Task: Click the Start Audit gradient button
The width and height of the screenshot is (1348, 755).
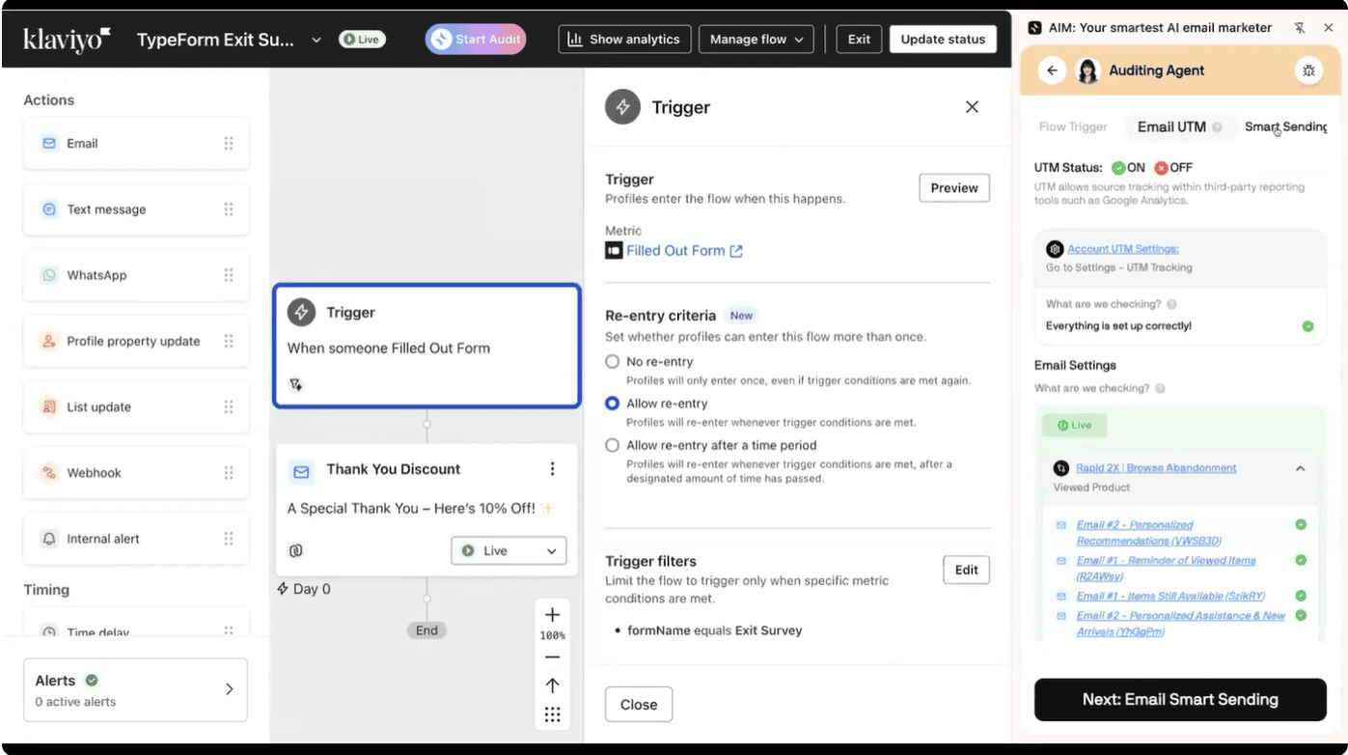Action: pos(475,40)
